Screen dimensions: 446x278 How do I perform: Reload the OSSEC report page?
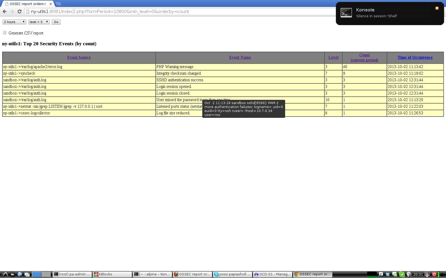coord(19,11)
